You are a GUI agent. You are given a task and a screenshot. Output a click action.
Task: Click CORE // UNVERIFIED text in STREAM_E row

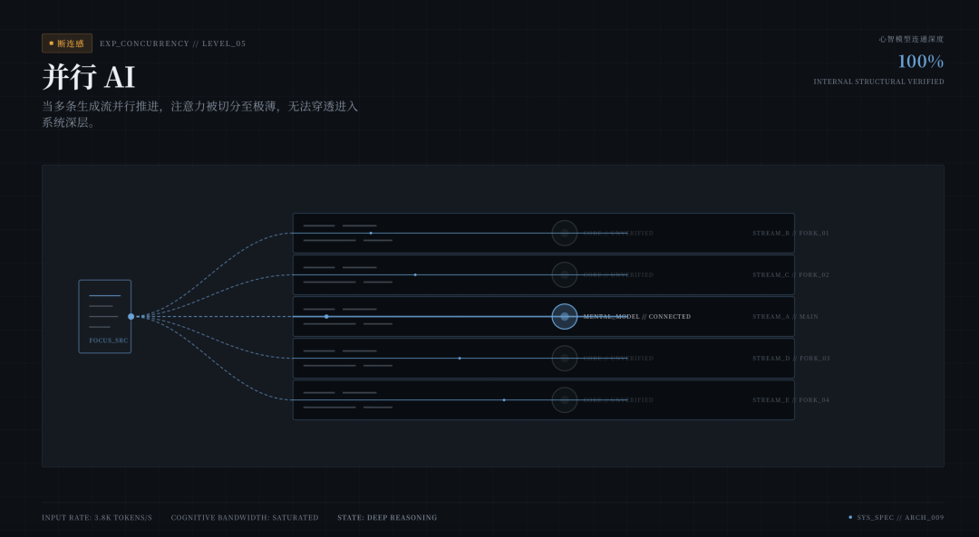[x=618, y=400]
